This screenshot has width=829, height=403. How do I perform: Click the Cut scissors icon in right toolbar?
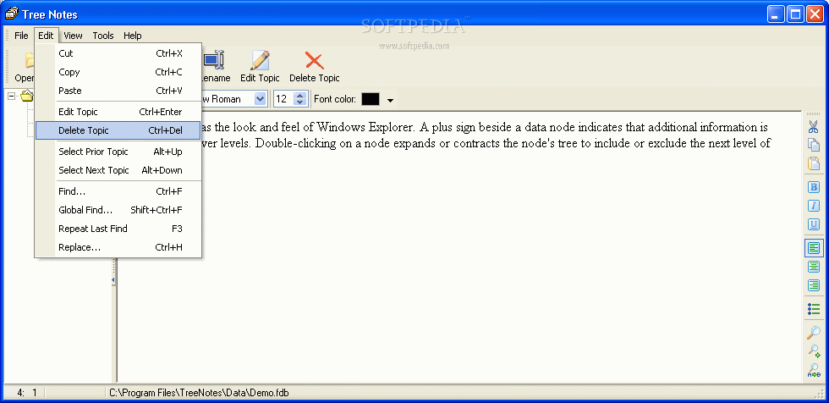pos(813,127)
